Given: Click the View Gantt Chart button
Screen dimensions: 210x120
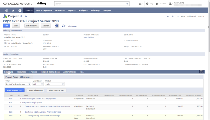Looking at the screenshot, I should coord(56,90).
